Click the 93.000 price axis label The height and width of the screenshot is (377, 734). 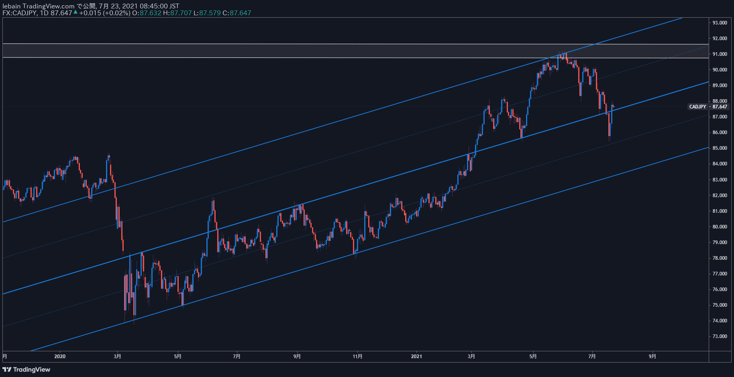tap(720, 23)
